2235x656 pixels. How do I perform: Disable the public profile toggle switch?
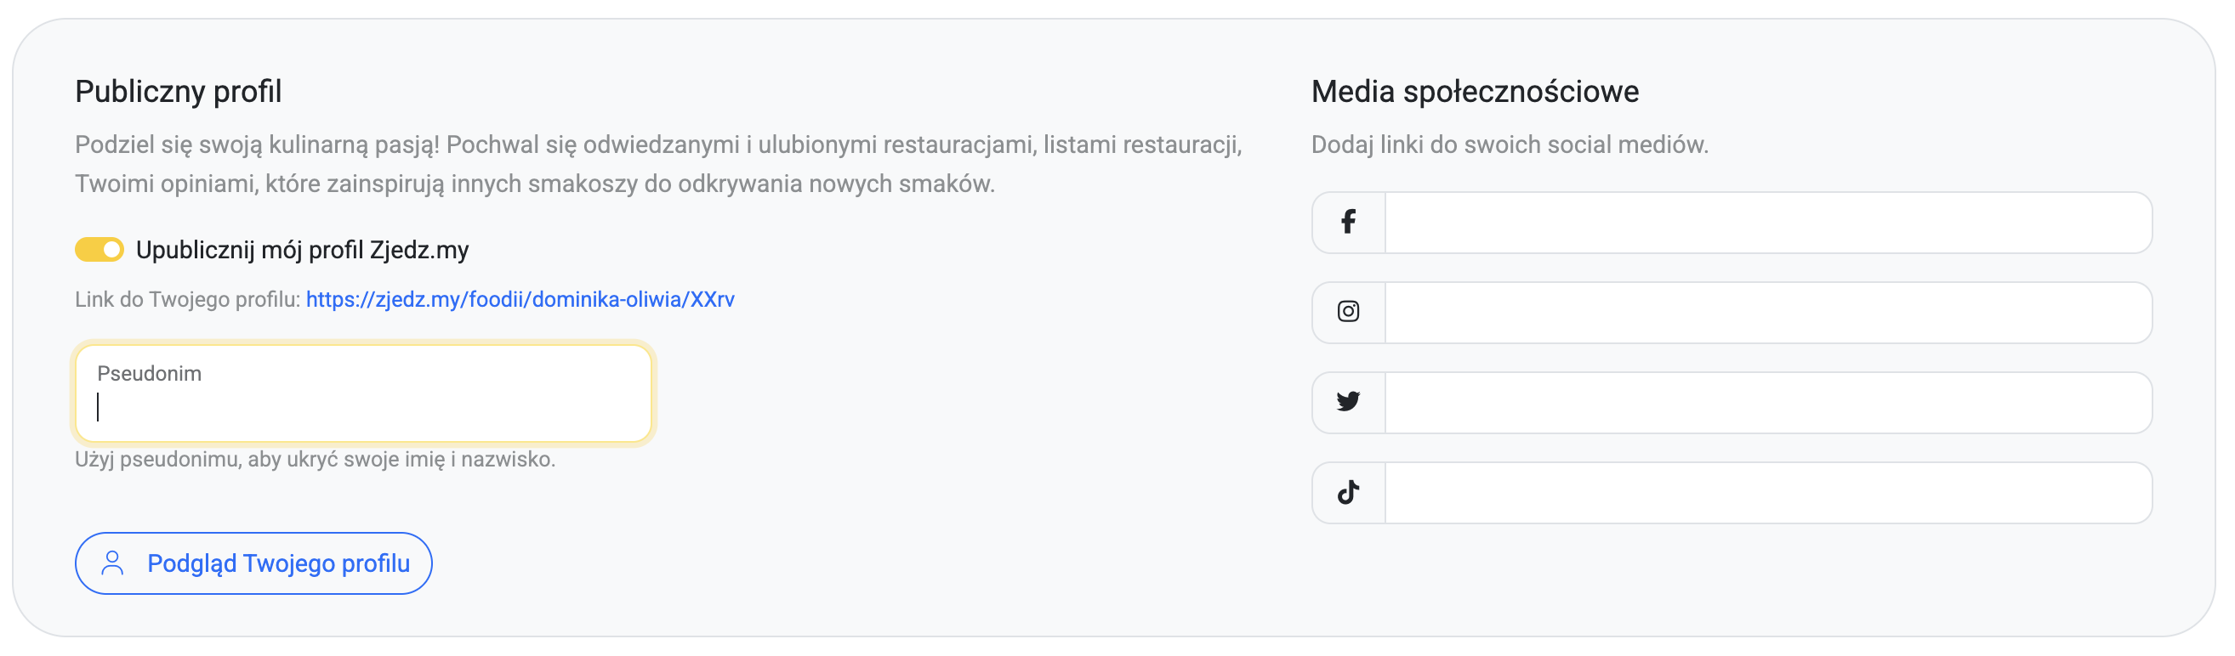[100, 250]
